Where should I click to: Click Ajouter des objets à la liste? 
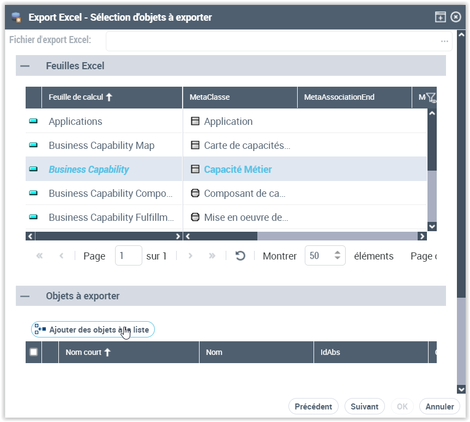[93, 330]
